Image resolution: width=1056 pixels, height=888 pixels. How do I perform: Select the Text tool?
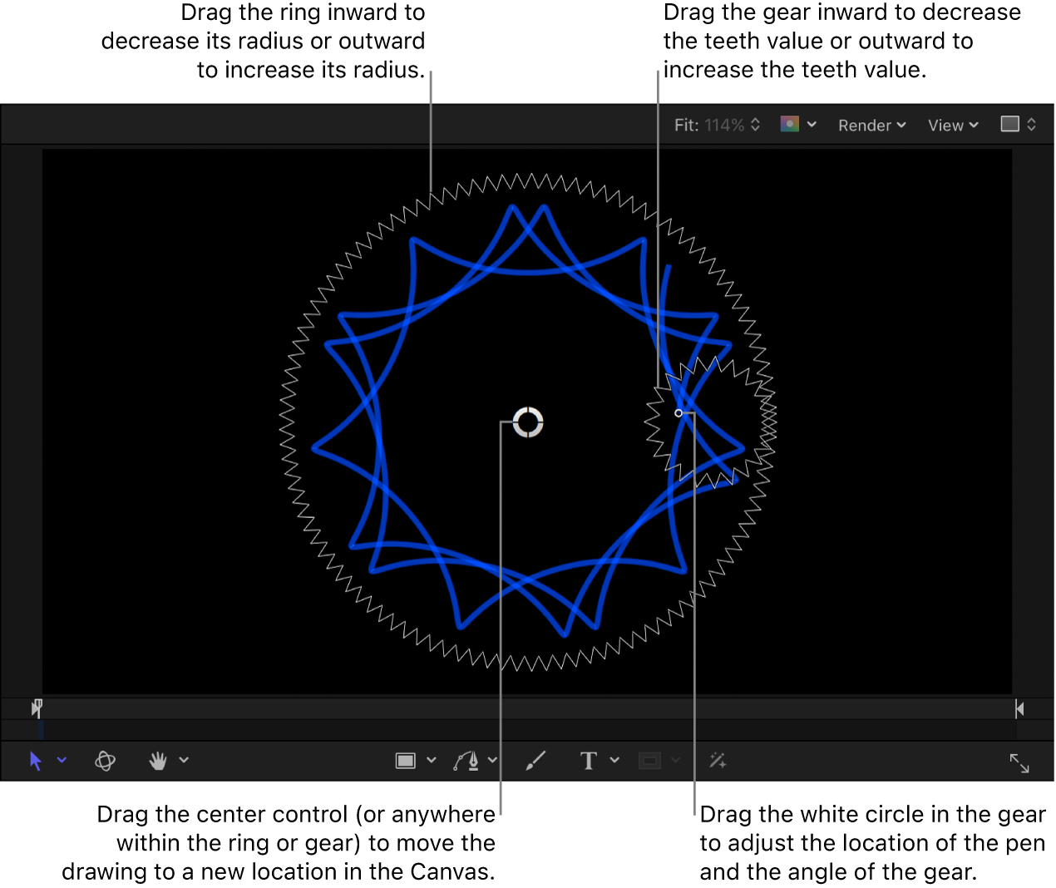point(590,760)
